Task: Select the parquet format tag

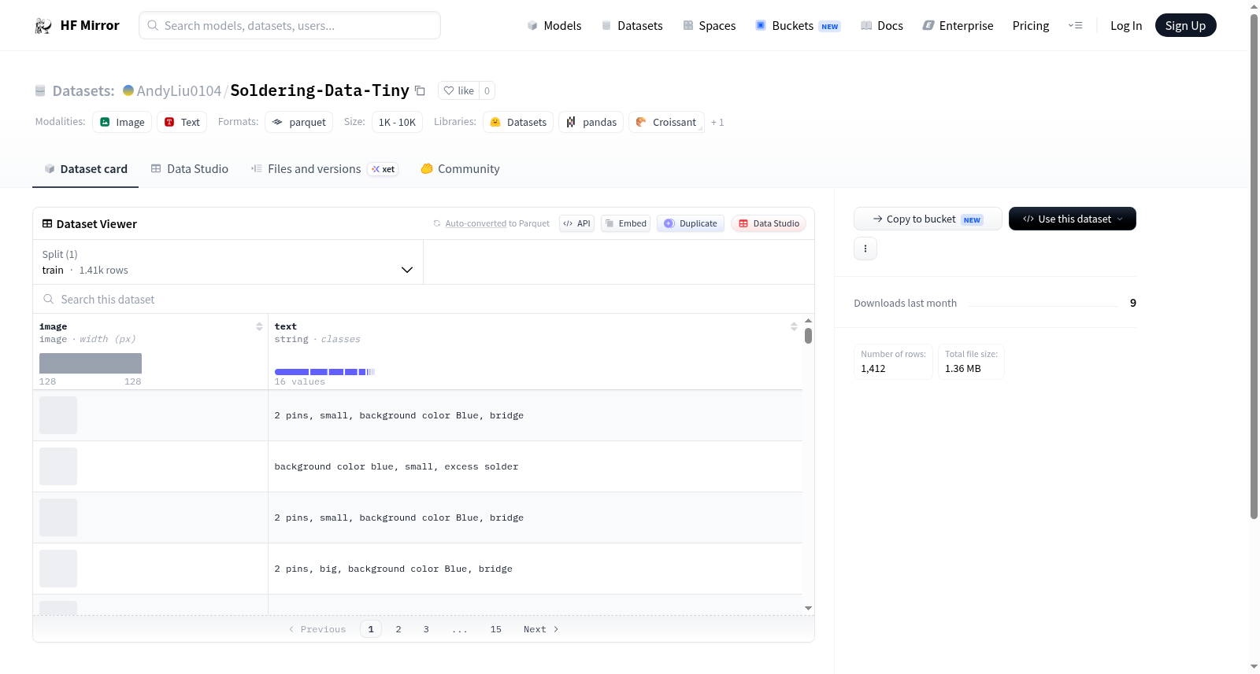Action: (298, 122)
